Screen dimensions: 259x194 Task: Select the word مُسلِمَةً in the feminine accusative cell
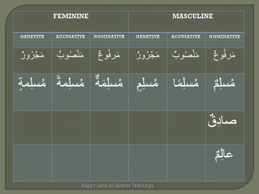click(x=71, y=82)
